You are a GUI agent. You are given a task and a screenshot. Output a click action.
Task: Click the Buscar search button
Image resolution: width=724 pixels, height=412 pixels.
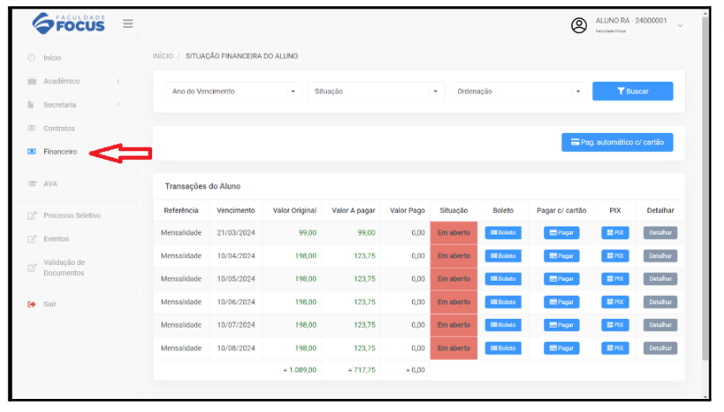coord(632,91)
